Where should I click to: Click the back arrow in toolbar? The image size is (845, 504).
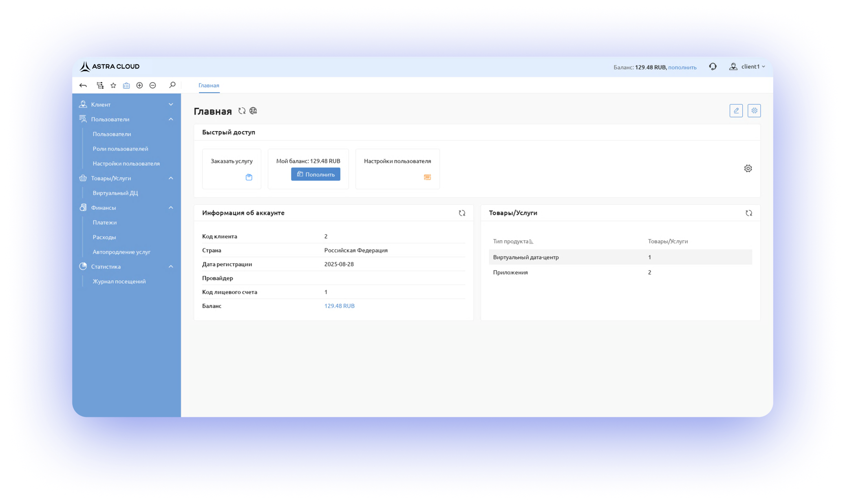(83, 85)
